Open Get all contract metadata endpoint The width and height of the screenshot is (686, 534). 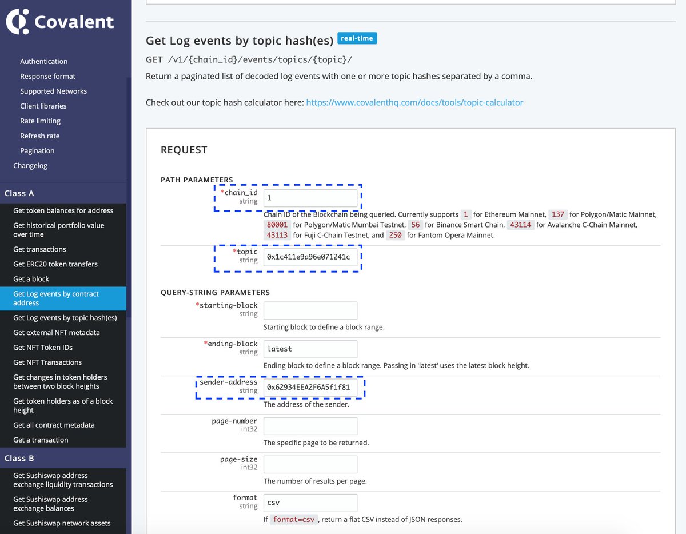[x=54, y=425]
